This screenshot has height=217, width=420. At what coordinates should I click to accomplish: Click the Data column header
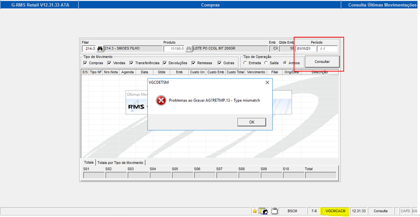click(144, 72)
